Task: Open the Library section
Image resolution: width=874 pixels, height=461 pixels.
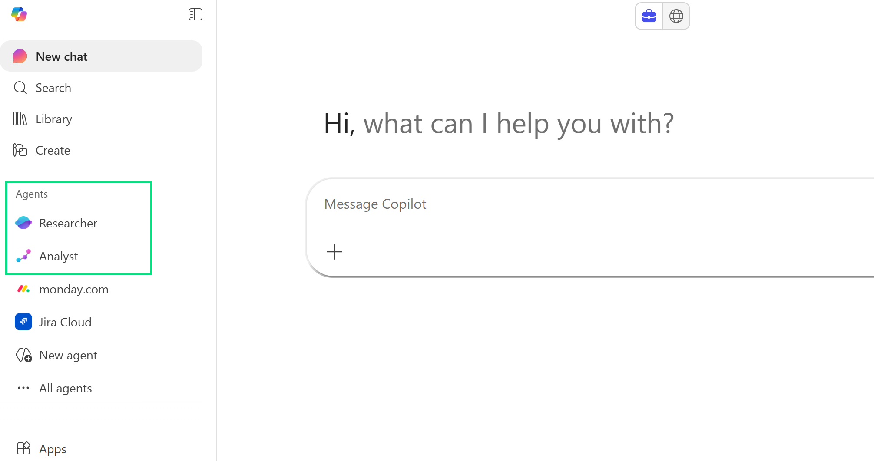Action: 53,119
